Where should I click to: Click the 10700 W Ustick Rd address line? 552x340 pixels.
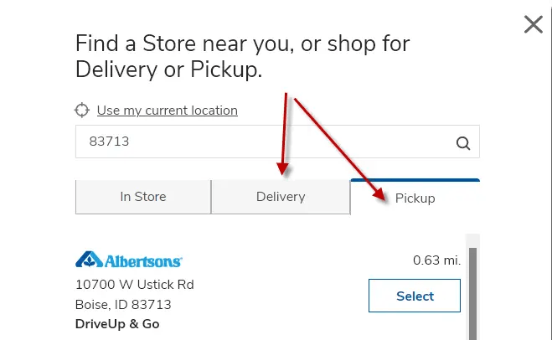pyautogui.click(x=135, y=285)
